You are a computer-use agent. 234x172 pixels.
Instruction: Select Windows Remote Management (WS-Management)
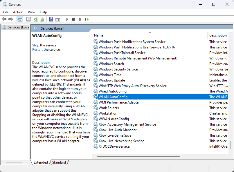[138, 58]
